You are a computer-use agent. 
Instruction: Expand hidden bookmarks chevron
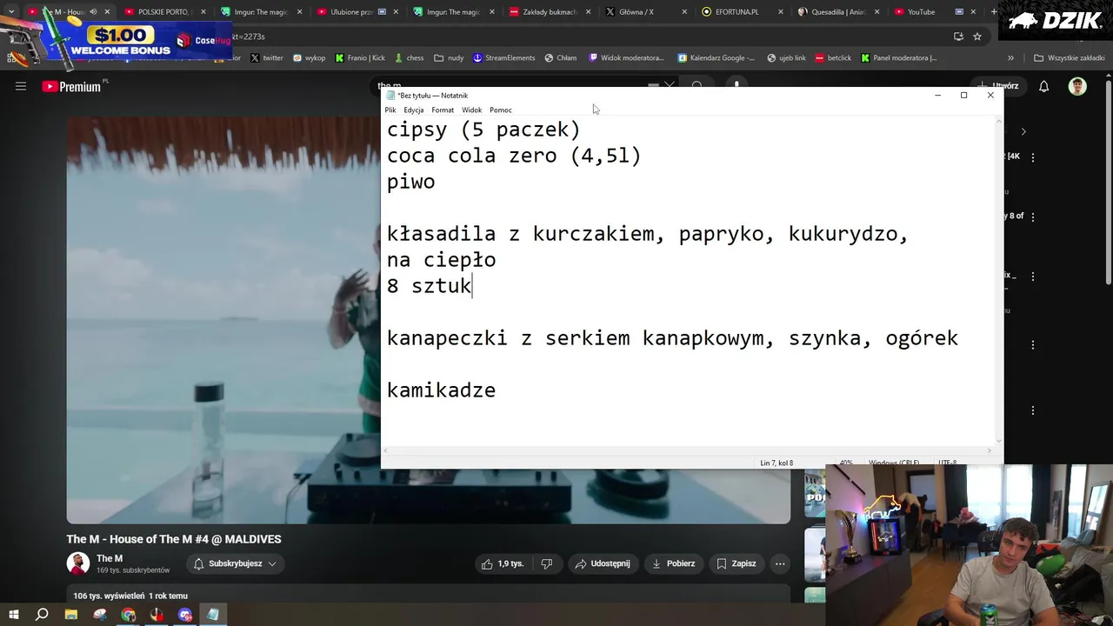[1010, 58]
